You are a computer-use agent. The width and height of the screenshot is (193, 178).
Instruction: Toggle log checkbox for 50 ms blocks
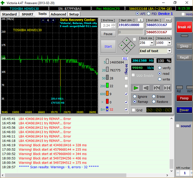(x=126, y=78)
